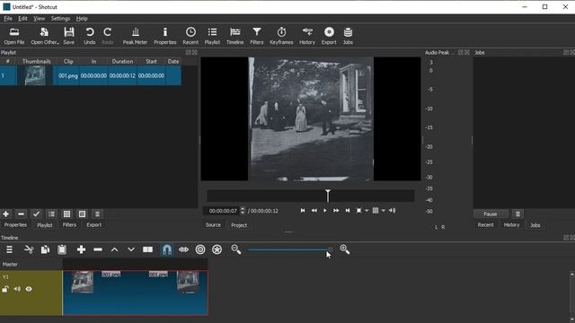This screenshot has width=575, height=323.
Task: Switch playlist to details view
Action: click(51, 214)
